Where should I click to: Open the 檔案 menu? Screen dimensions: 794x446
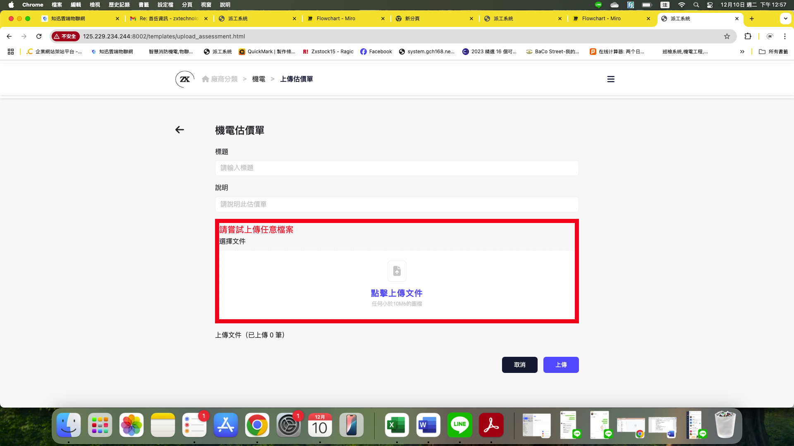pos(57,5)
